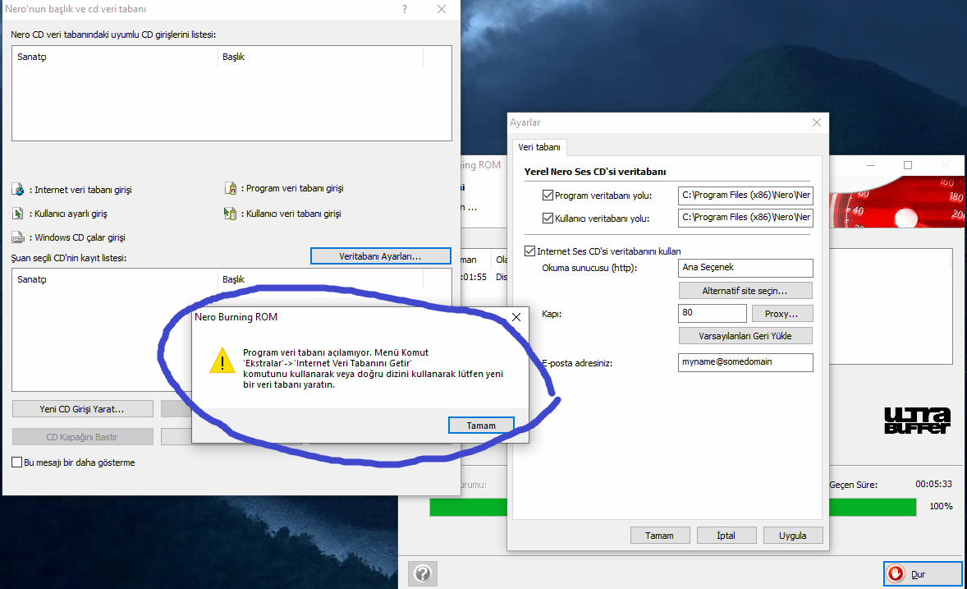967x589 pixels.
Task: Close the Nero Burning ROM error dialog
Action: pyautogui.click(x=516, y=317)
